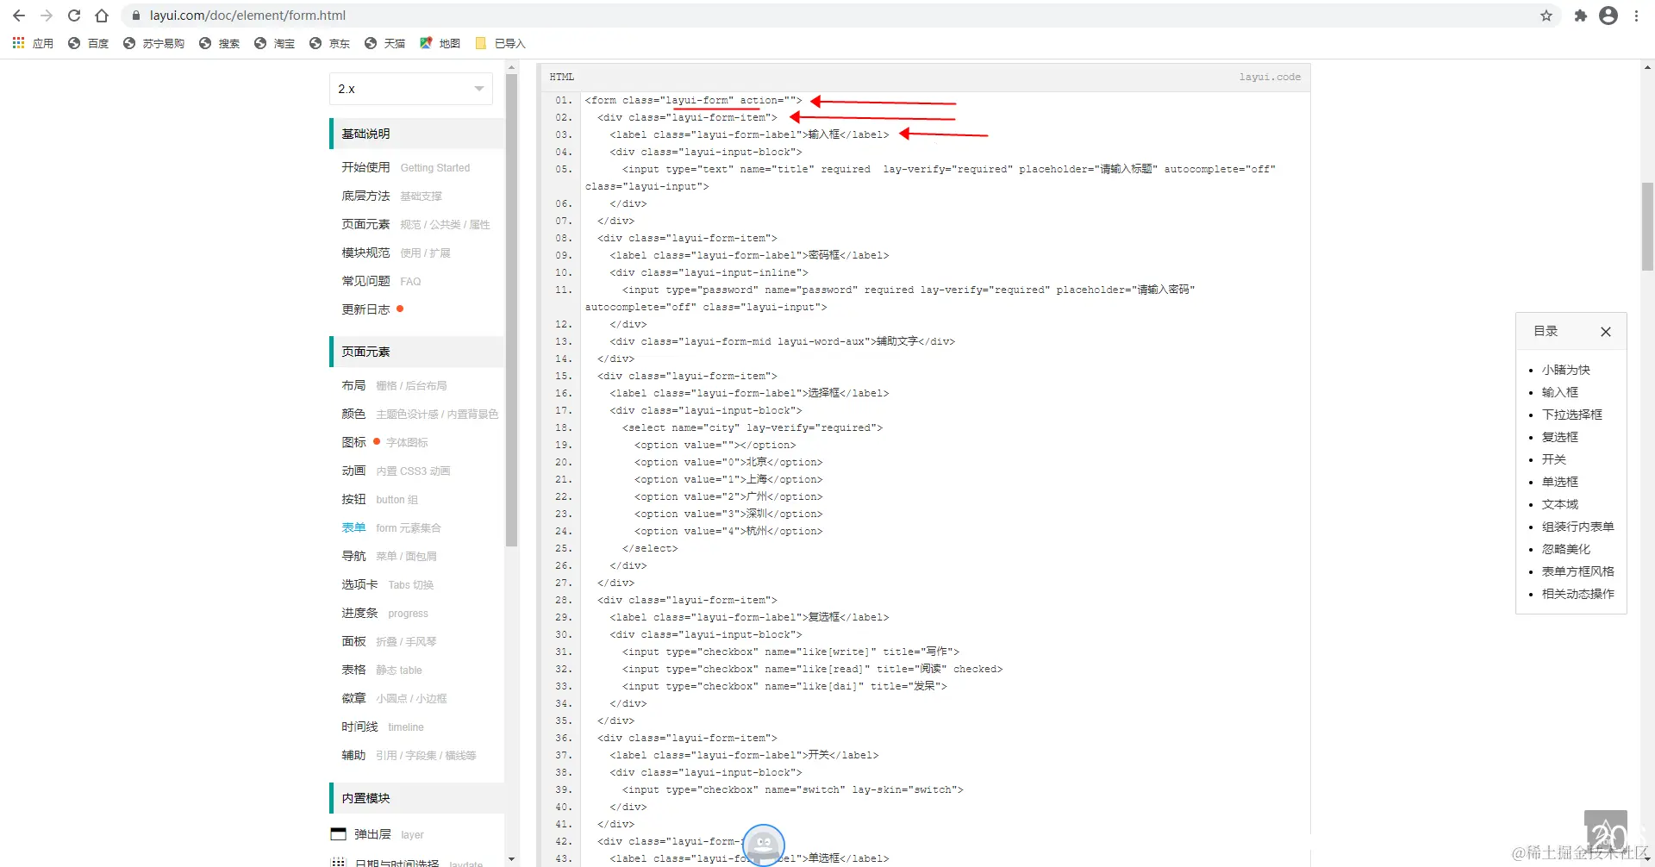Open the 京东 bookmark

point(329,43)
